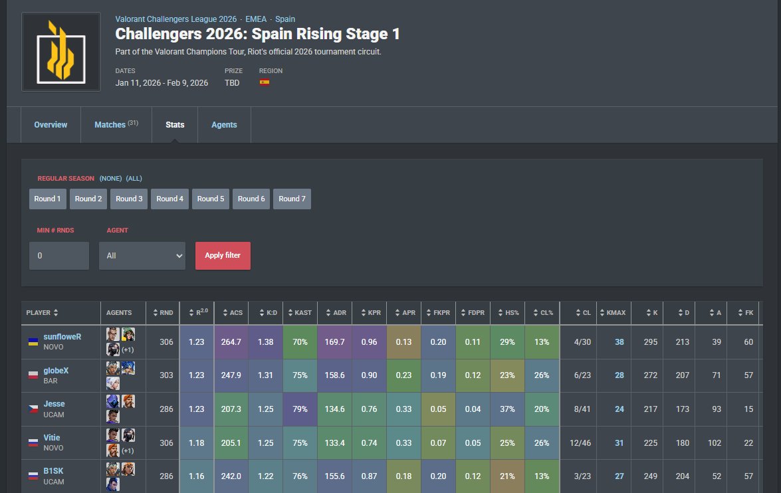Viewport: 781px width, 493px height.
Task: Click B1SK's third agent icon
Action: click(113, 484)
